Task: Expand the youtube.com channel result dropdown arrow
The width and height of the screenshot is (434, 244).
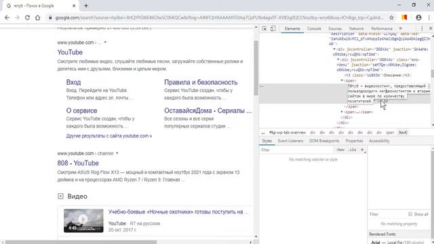Action: click(117, 153)
